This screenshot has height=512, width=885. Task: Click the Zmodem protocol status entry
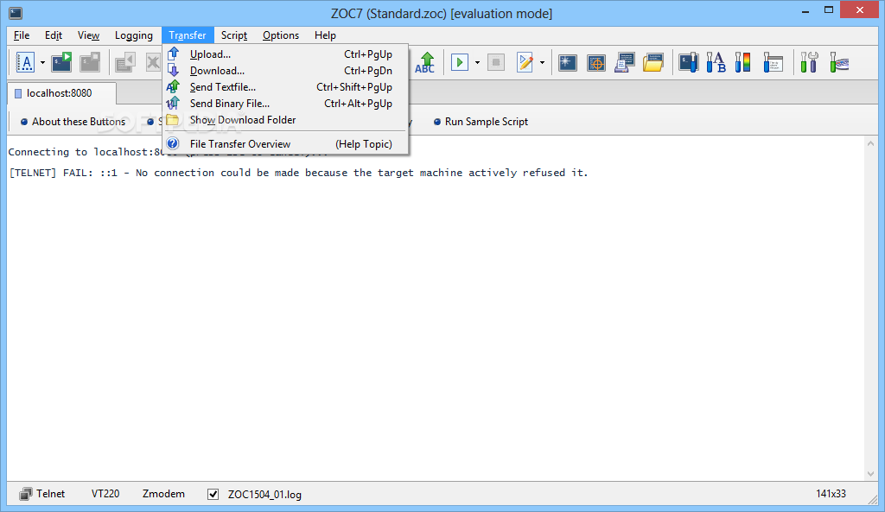163,493
